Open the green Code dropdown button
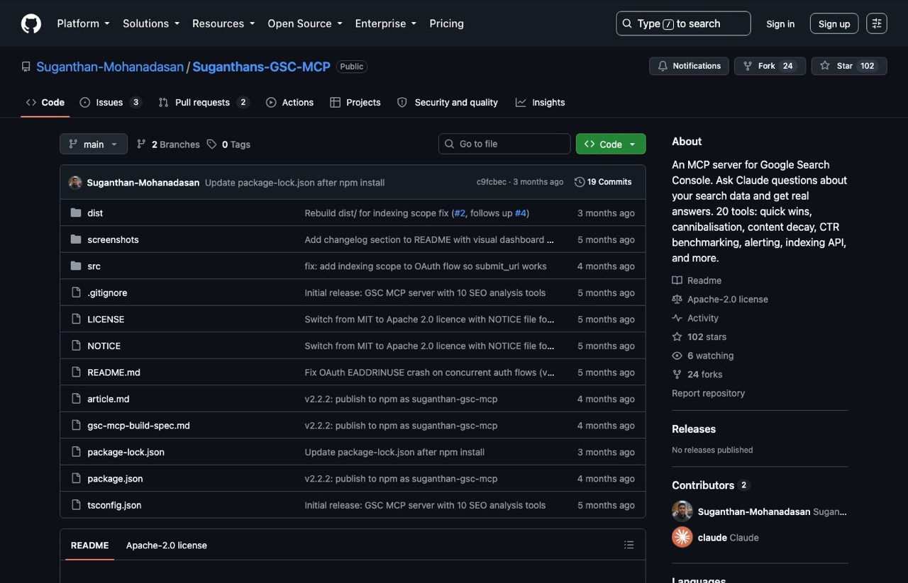 (611, 144)
